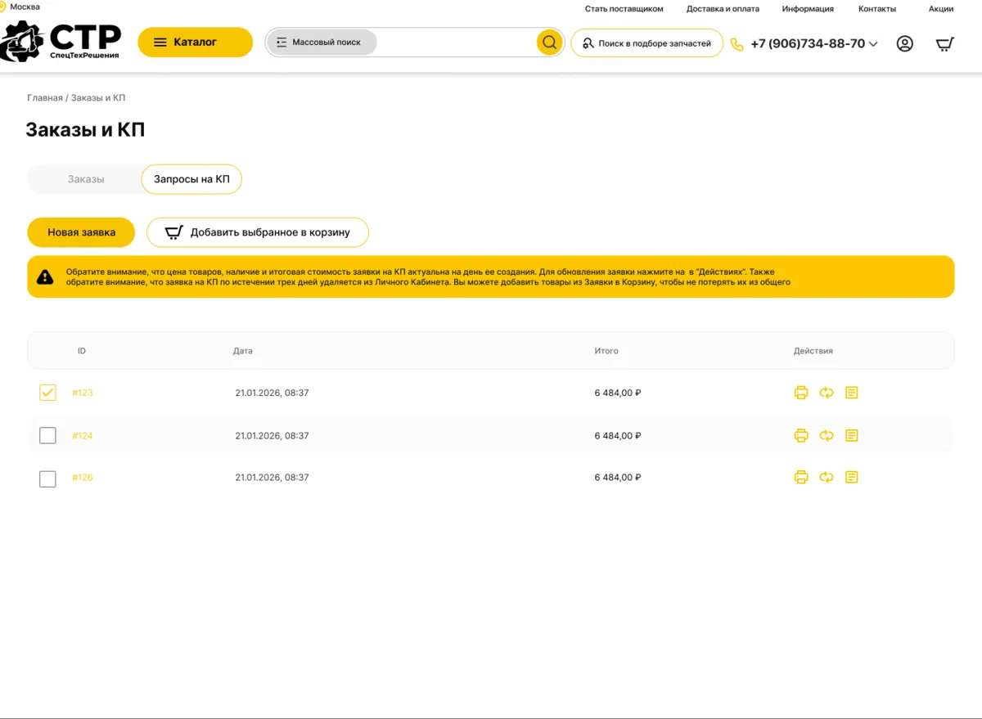The width and height of the screenshot is (982, 719).
Task: Open request link #126
Action: click(x=83, y=478)
